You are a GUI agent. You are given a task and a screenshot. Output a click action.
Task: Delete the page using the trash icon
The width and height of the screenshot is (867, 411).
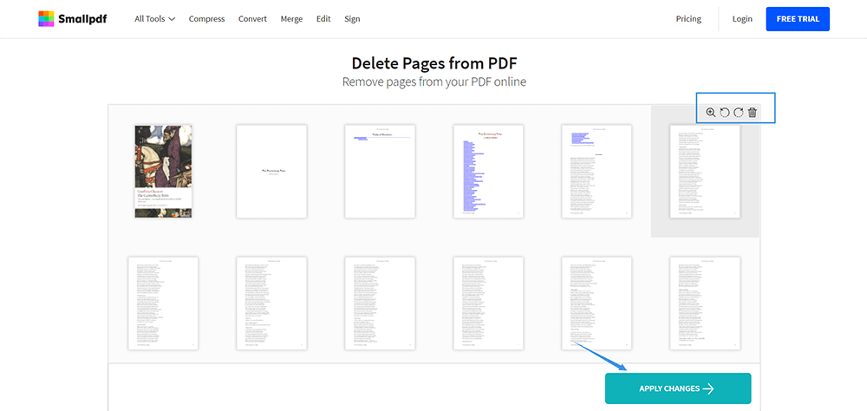pyautogui.click(x=753, y=113)
